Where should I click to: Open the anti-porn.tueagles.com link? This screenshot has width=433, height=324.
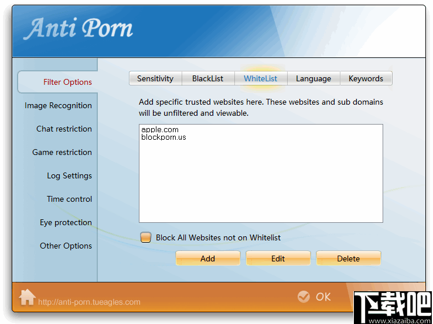pyautogui.click(x=89, y=302)
